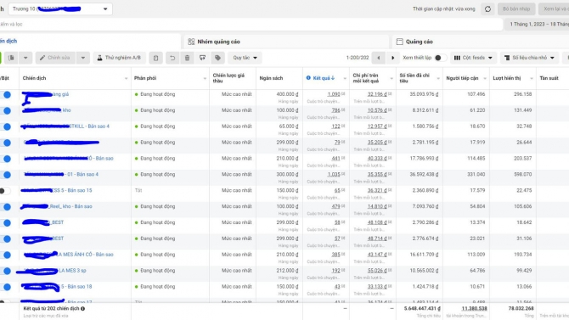Sort by Chi phí trên mỗi kết quả header
The height and width of the screenshot is (320, 569).
pyautogui.click(x=366, y=78)
